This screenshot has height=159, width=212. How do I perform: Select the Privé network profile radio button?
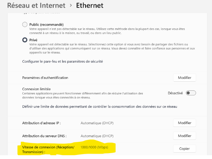[25, 40]
